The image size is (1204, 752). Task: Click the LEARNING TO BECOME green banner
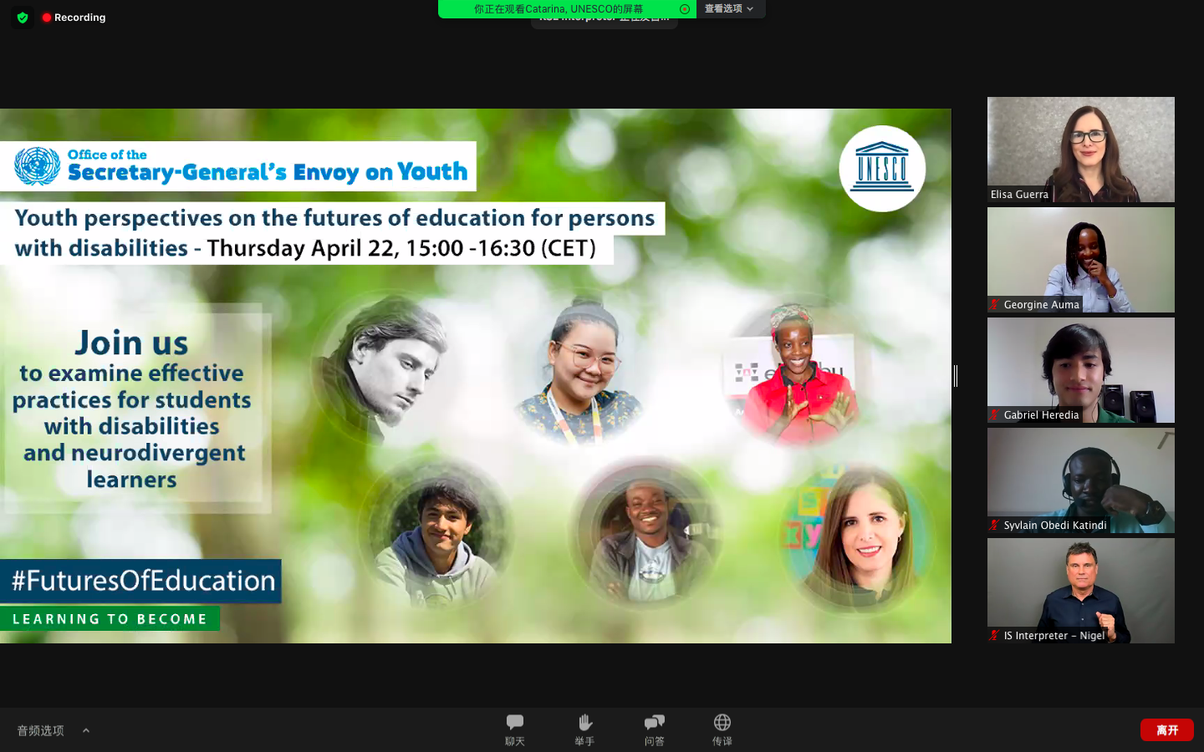[110, 619]
